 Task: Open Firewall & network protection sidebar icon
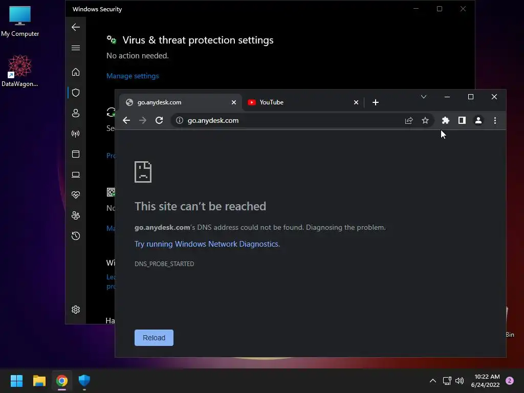click(76, 134)
